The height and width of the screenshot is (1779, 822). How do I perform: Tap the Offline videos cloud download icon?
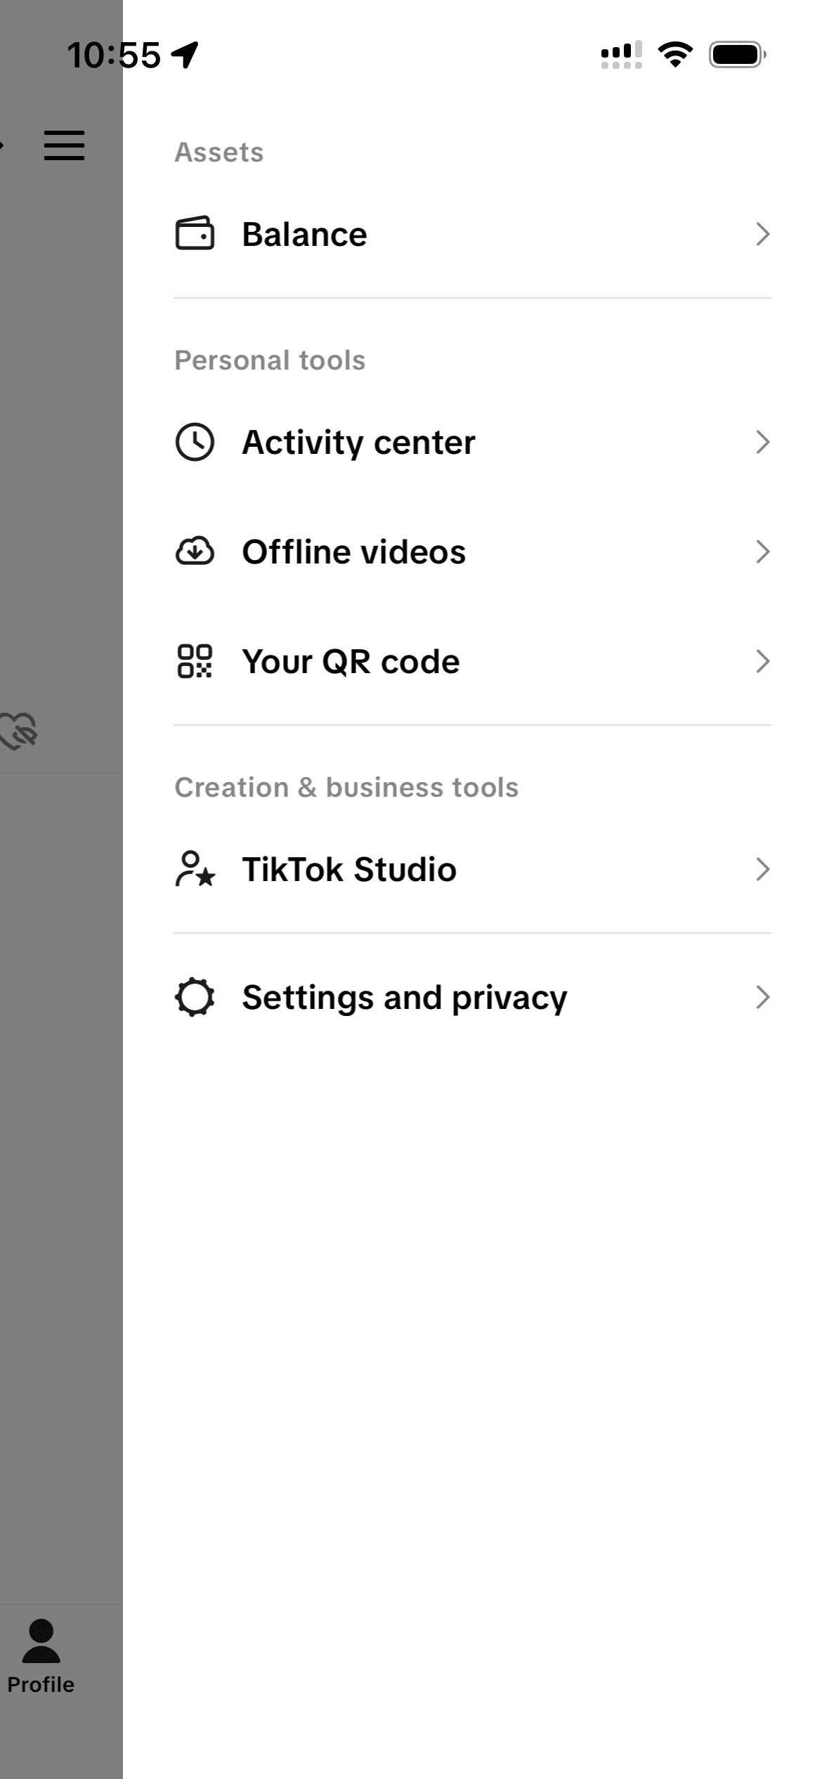click(x=195, y=552)
